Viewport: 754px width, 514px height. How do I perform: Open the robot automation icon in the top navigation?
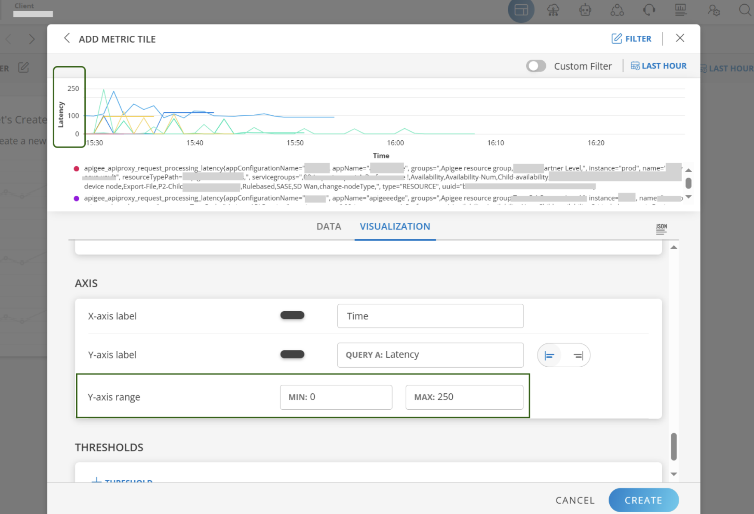[585, 10]
